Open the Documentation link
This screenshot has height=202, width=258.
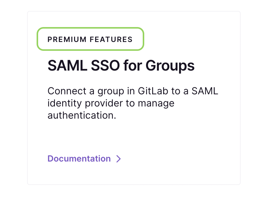(84, 159)
